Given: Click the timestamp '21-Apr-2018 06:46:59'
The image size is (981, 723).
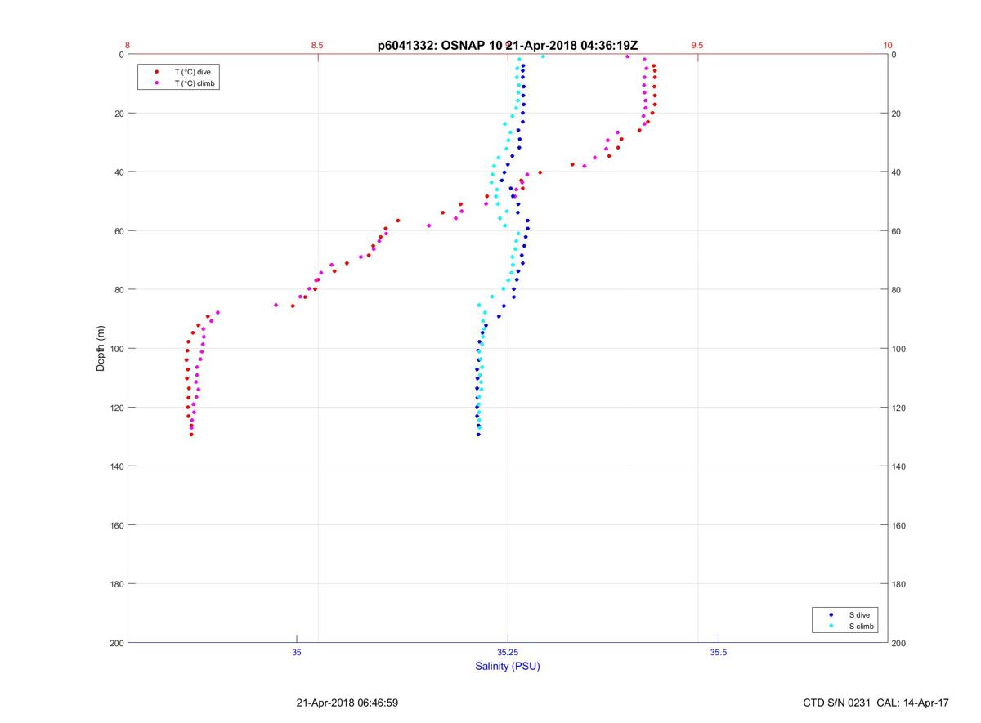Looking at the screenshot, I should tap(347, 703).
